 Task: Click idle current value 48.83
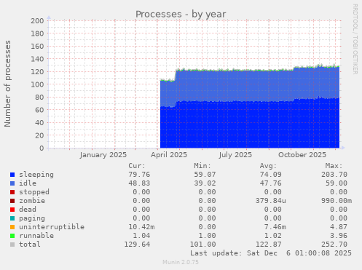(139, 183)
